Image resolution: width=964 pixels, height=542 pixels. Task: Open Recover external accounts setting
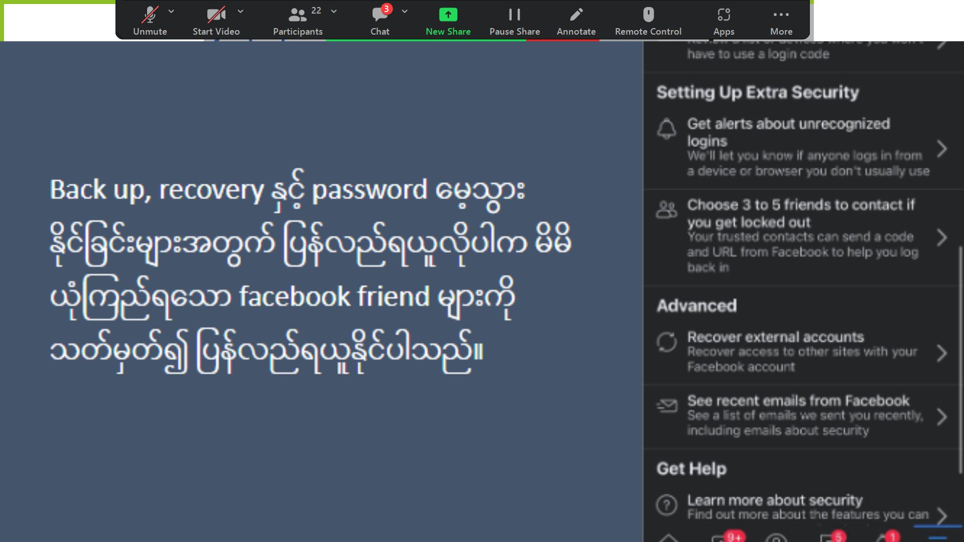802,352
